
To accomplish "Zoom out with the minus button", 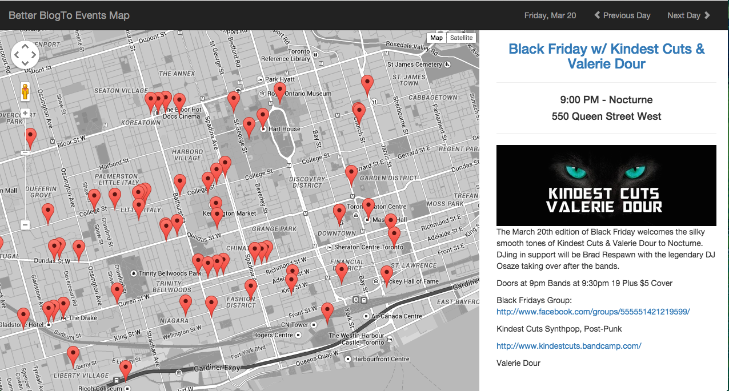I will [25, 225].
